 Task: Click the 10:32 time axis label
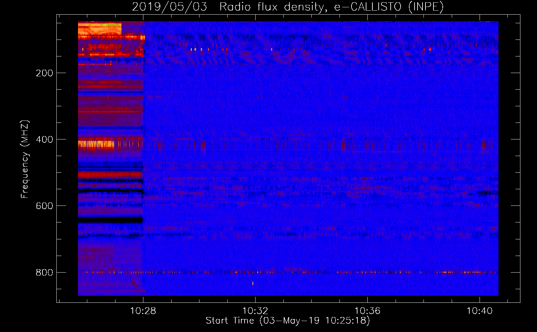[x=255, y=311]
